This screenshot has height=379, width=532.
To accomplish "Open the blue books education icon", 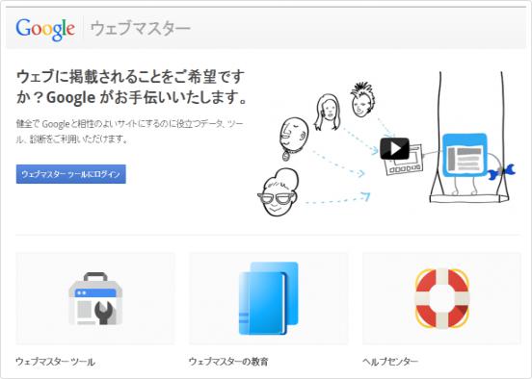I will (x=268, y=298).
